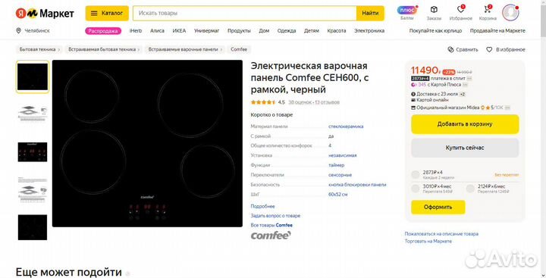Screen dimensions: 546x278
Task: Open Корзина cart icon
Action: [488, 13]
